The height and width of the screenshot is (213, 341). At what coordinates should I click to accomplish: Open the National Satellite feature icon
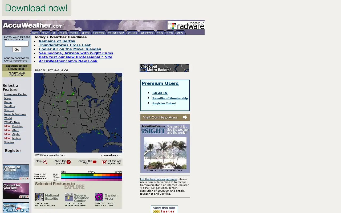click(x=39, y=197)
